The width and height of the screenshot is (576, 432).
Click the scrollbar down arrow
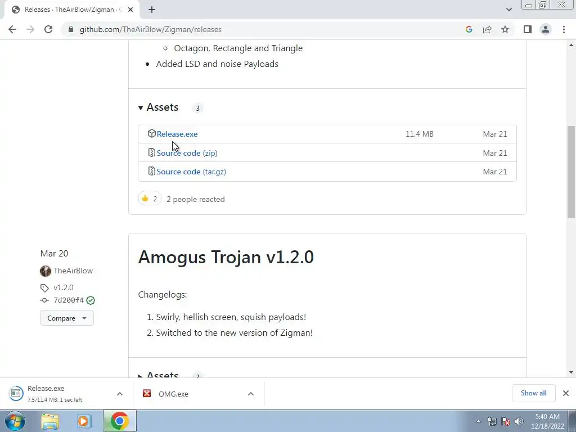pyautogui.click(x=571, y=372)
